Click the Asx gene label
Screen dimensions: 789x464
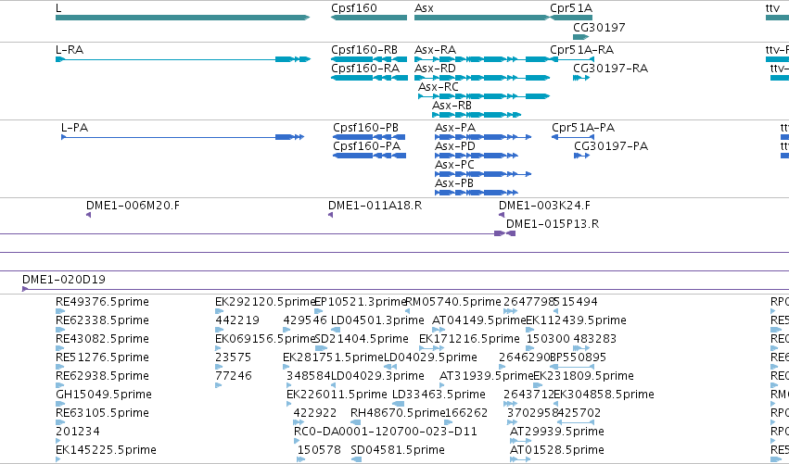424,8
